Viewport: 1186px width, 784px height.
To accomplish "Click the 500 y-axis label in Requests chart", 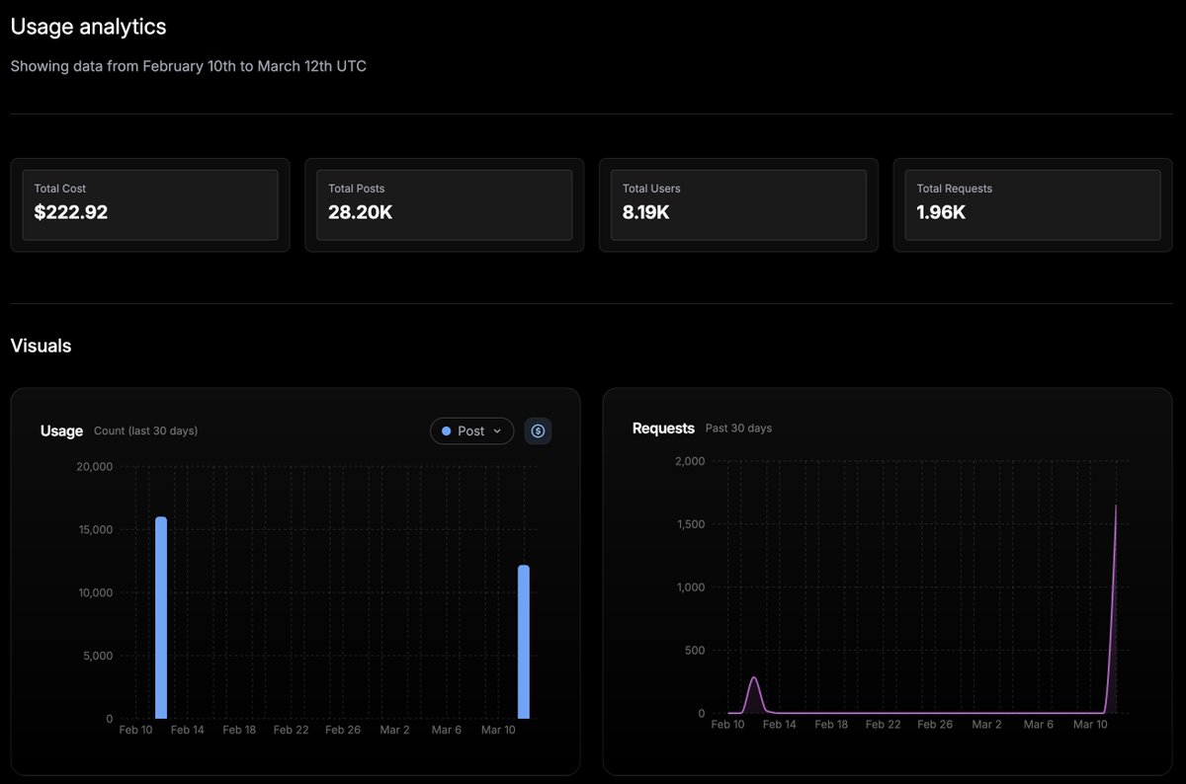I will click(x=696, y=650).
